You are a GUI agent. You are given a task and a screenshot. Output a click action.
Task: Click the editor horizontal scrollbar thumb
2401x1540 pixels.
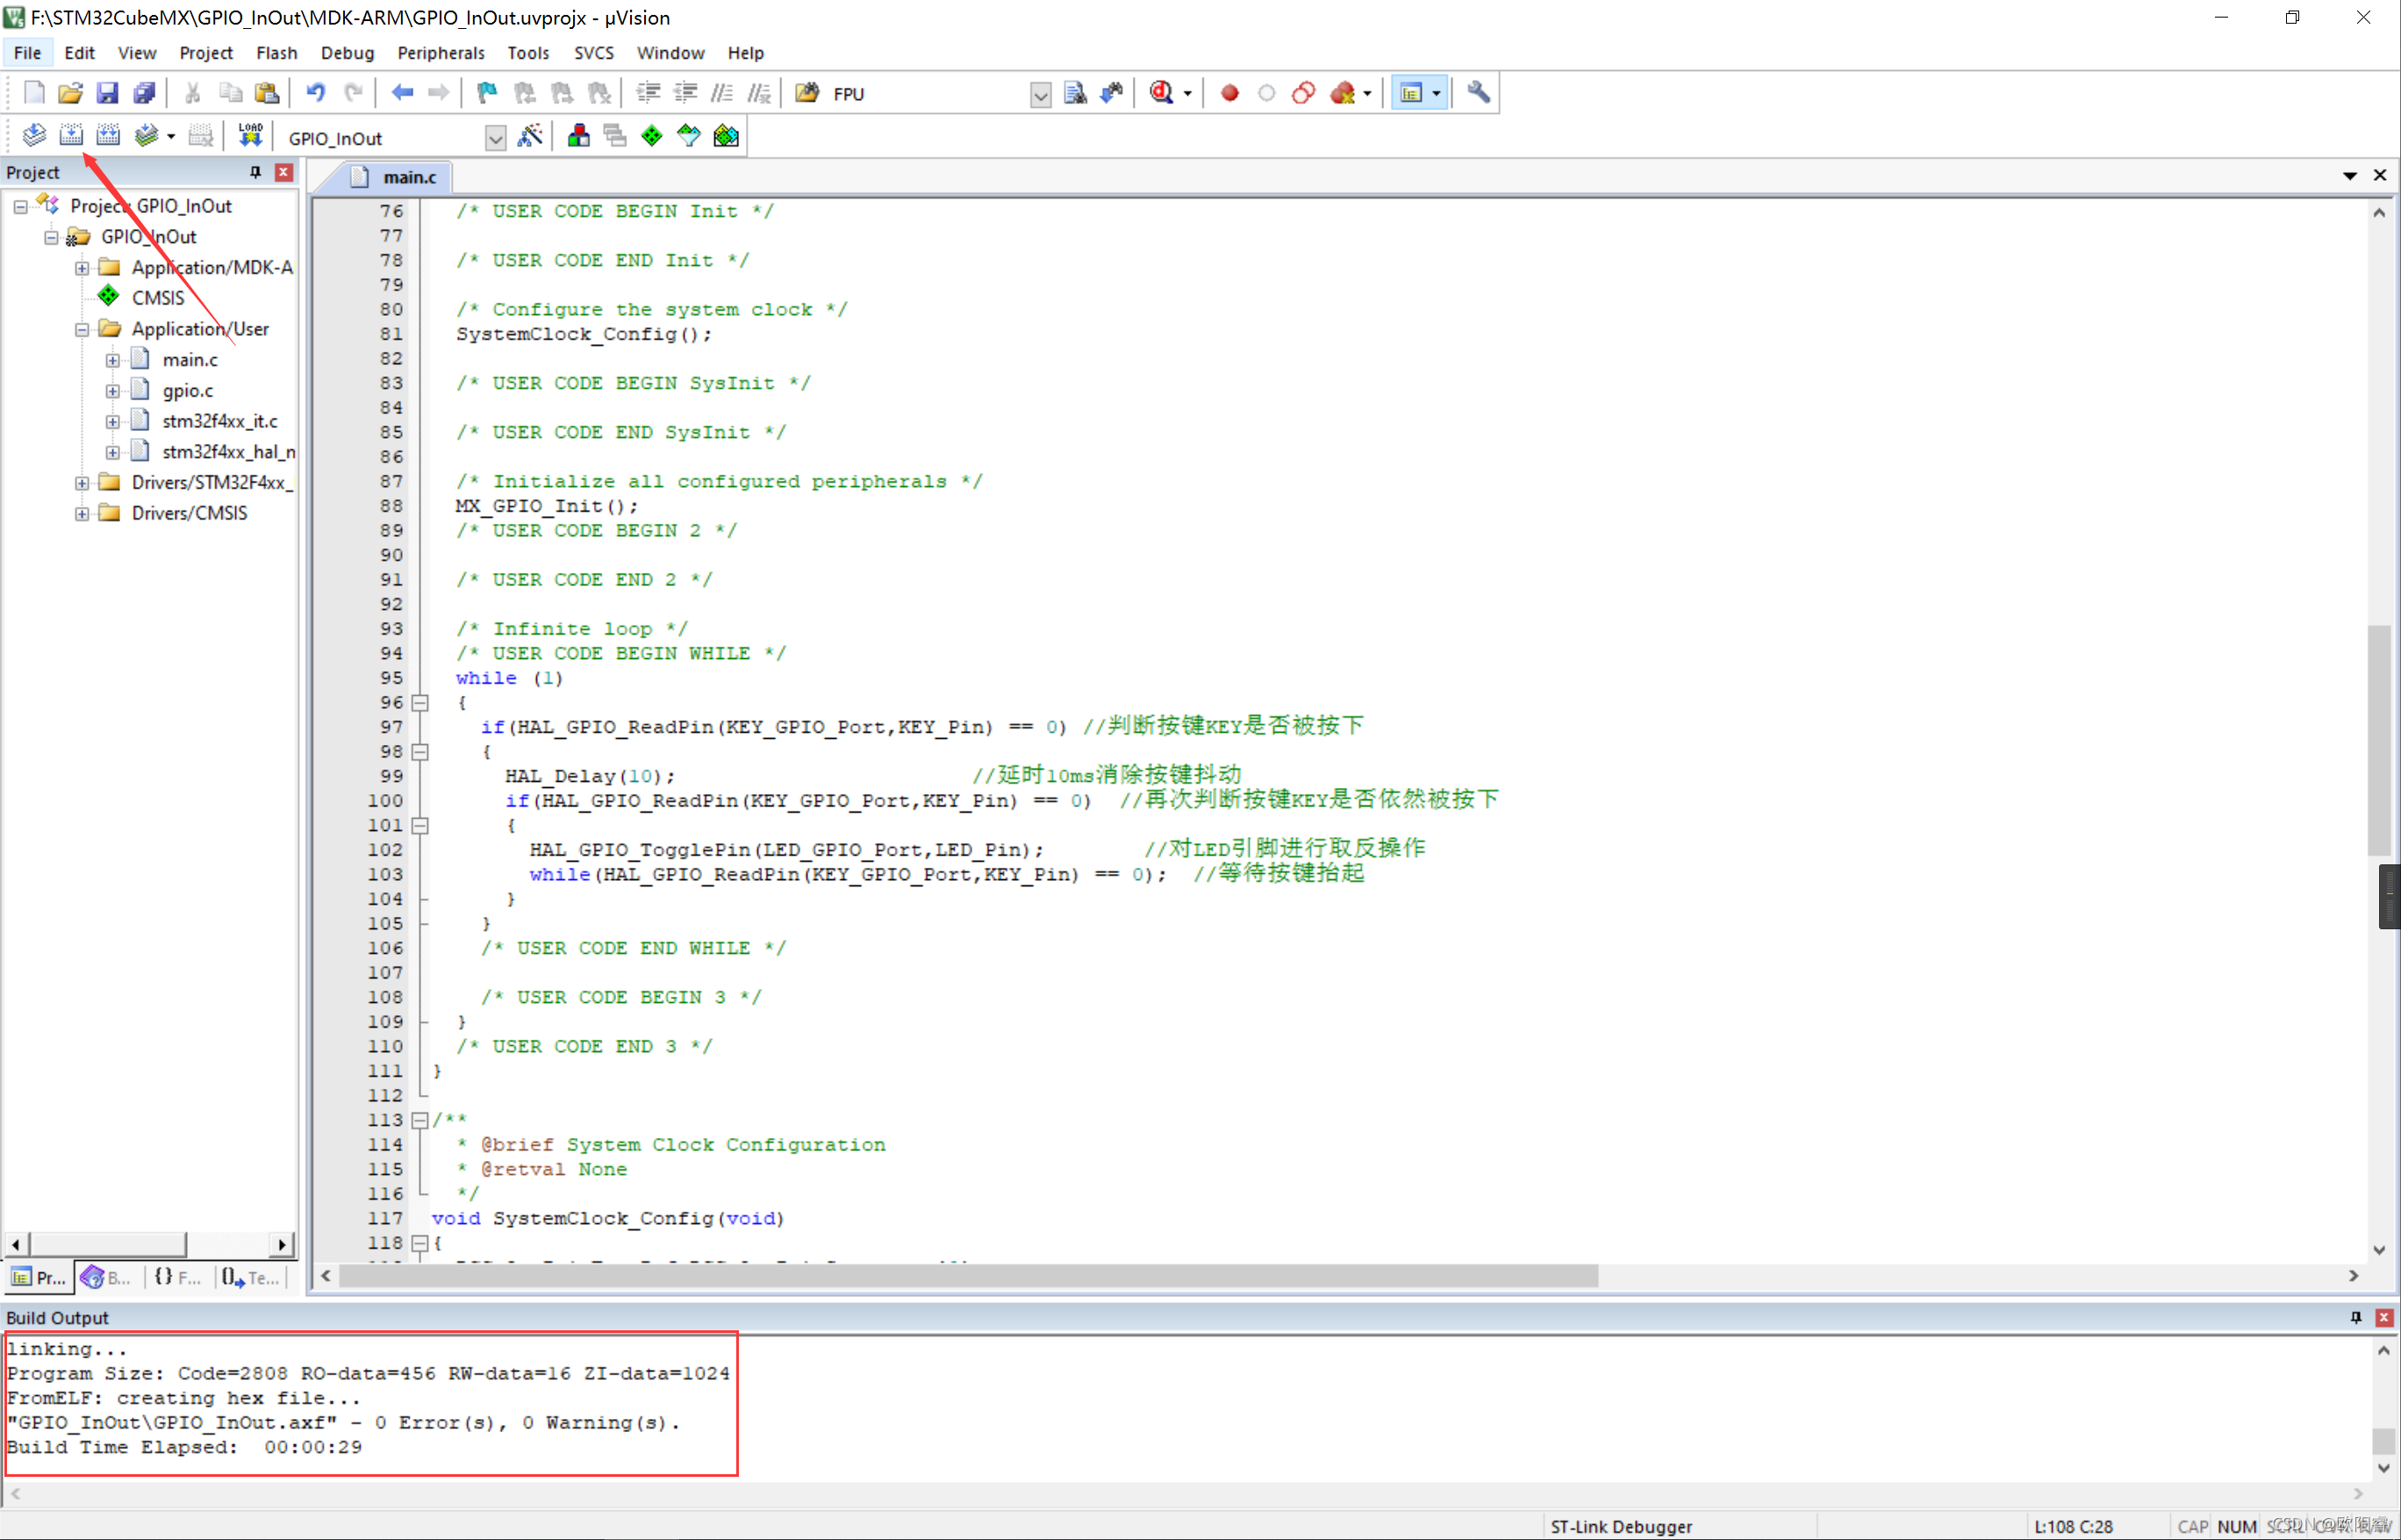(x=968, y=1276)
